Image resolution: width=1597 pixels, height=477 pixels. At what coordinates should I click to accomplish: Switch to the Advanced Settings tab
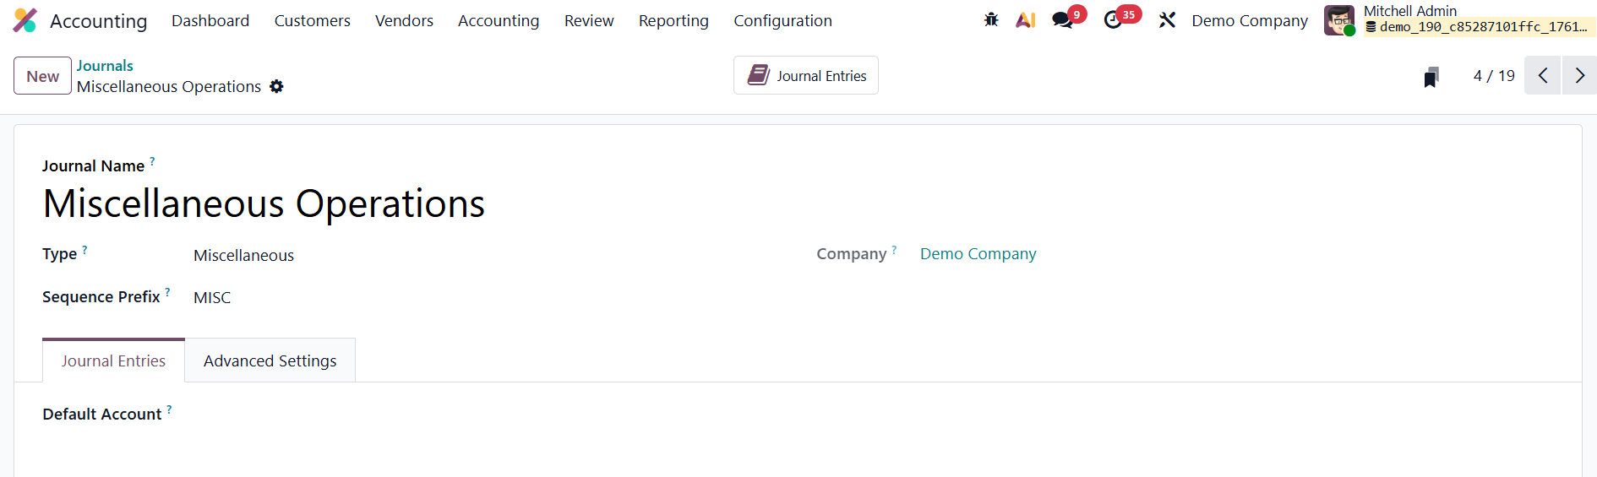tap(270, 360)
